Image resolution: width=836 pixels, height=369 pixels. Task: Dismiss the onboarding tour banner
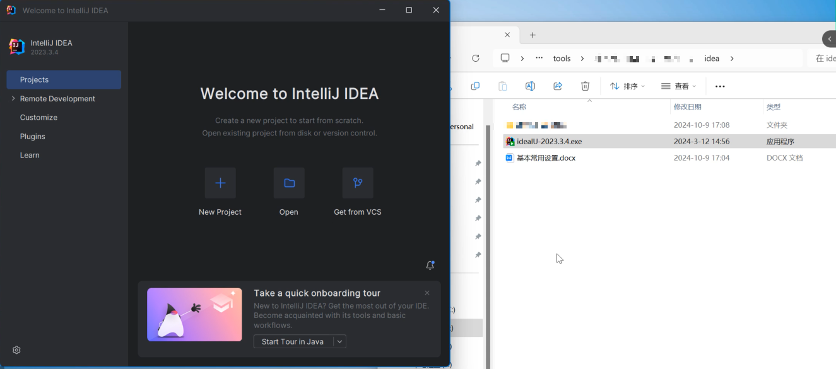tap(427, 293)
